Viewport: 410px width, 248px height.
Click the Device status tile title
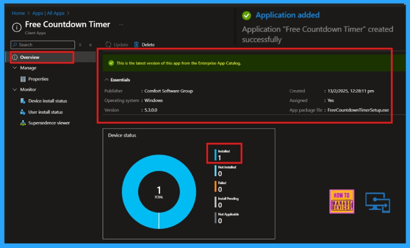[122, 135]
